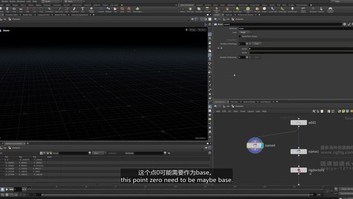Add an Ambient Light from shelf

292,9
